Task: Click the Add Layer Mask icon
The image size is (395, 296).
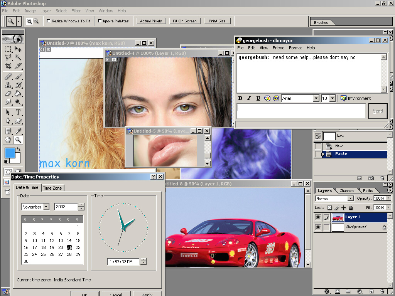Action: click(x=337, y=291)
